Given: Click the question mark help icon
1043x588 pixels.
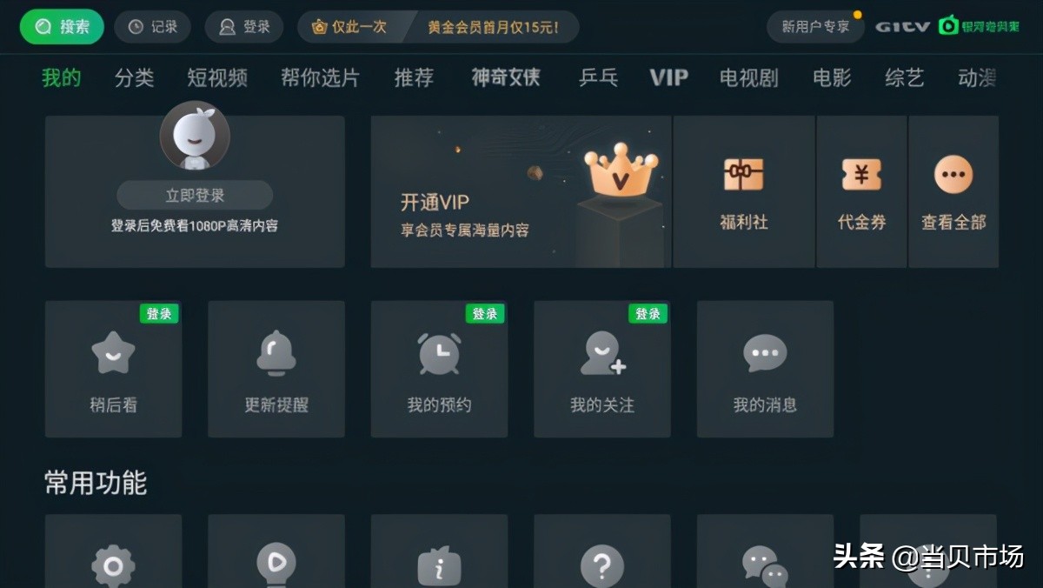Looking at the screenshot, I should (x=602, y=566).
